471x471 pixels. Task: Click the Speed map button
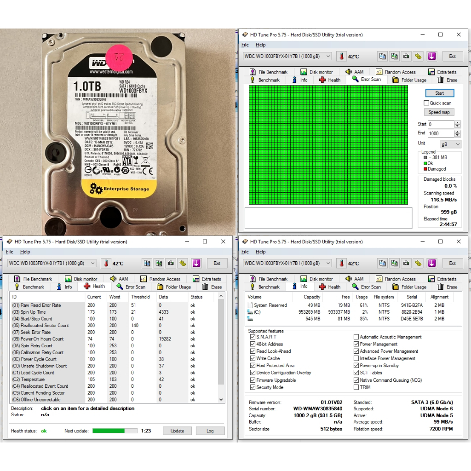[x=439, y=112]
